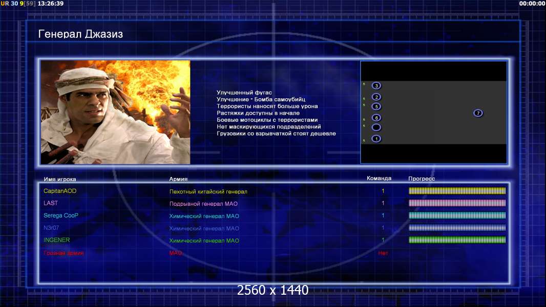Image resolution: width=546 pixels, height=307 pixels.
Task: Click the pink progress bar for LAST
Action: [457, 203]
